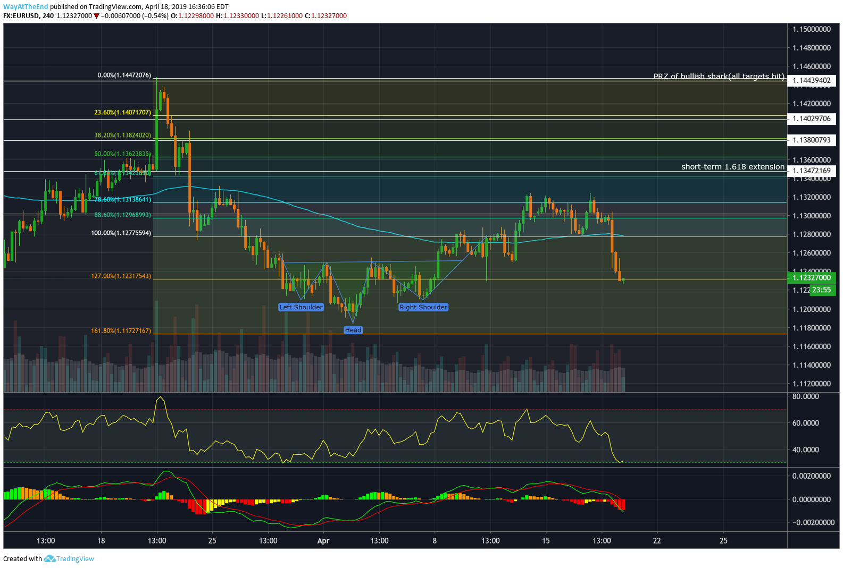Select the 0.00%(1.14472076) Fibonacci label
This screenshot has height=568, width=843.
point(124,75)
